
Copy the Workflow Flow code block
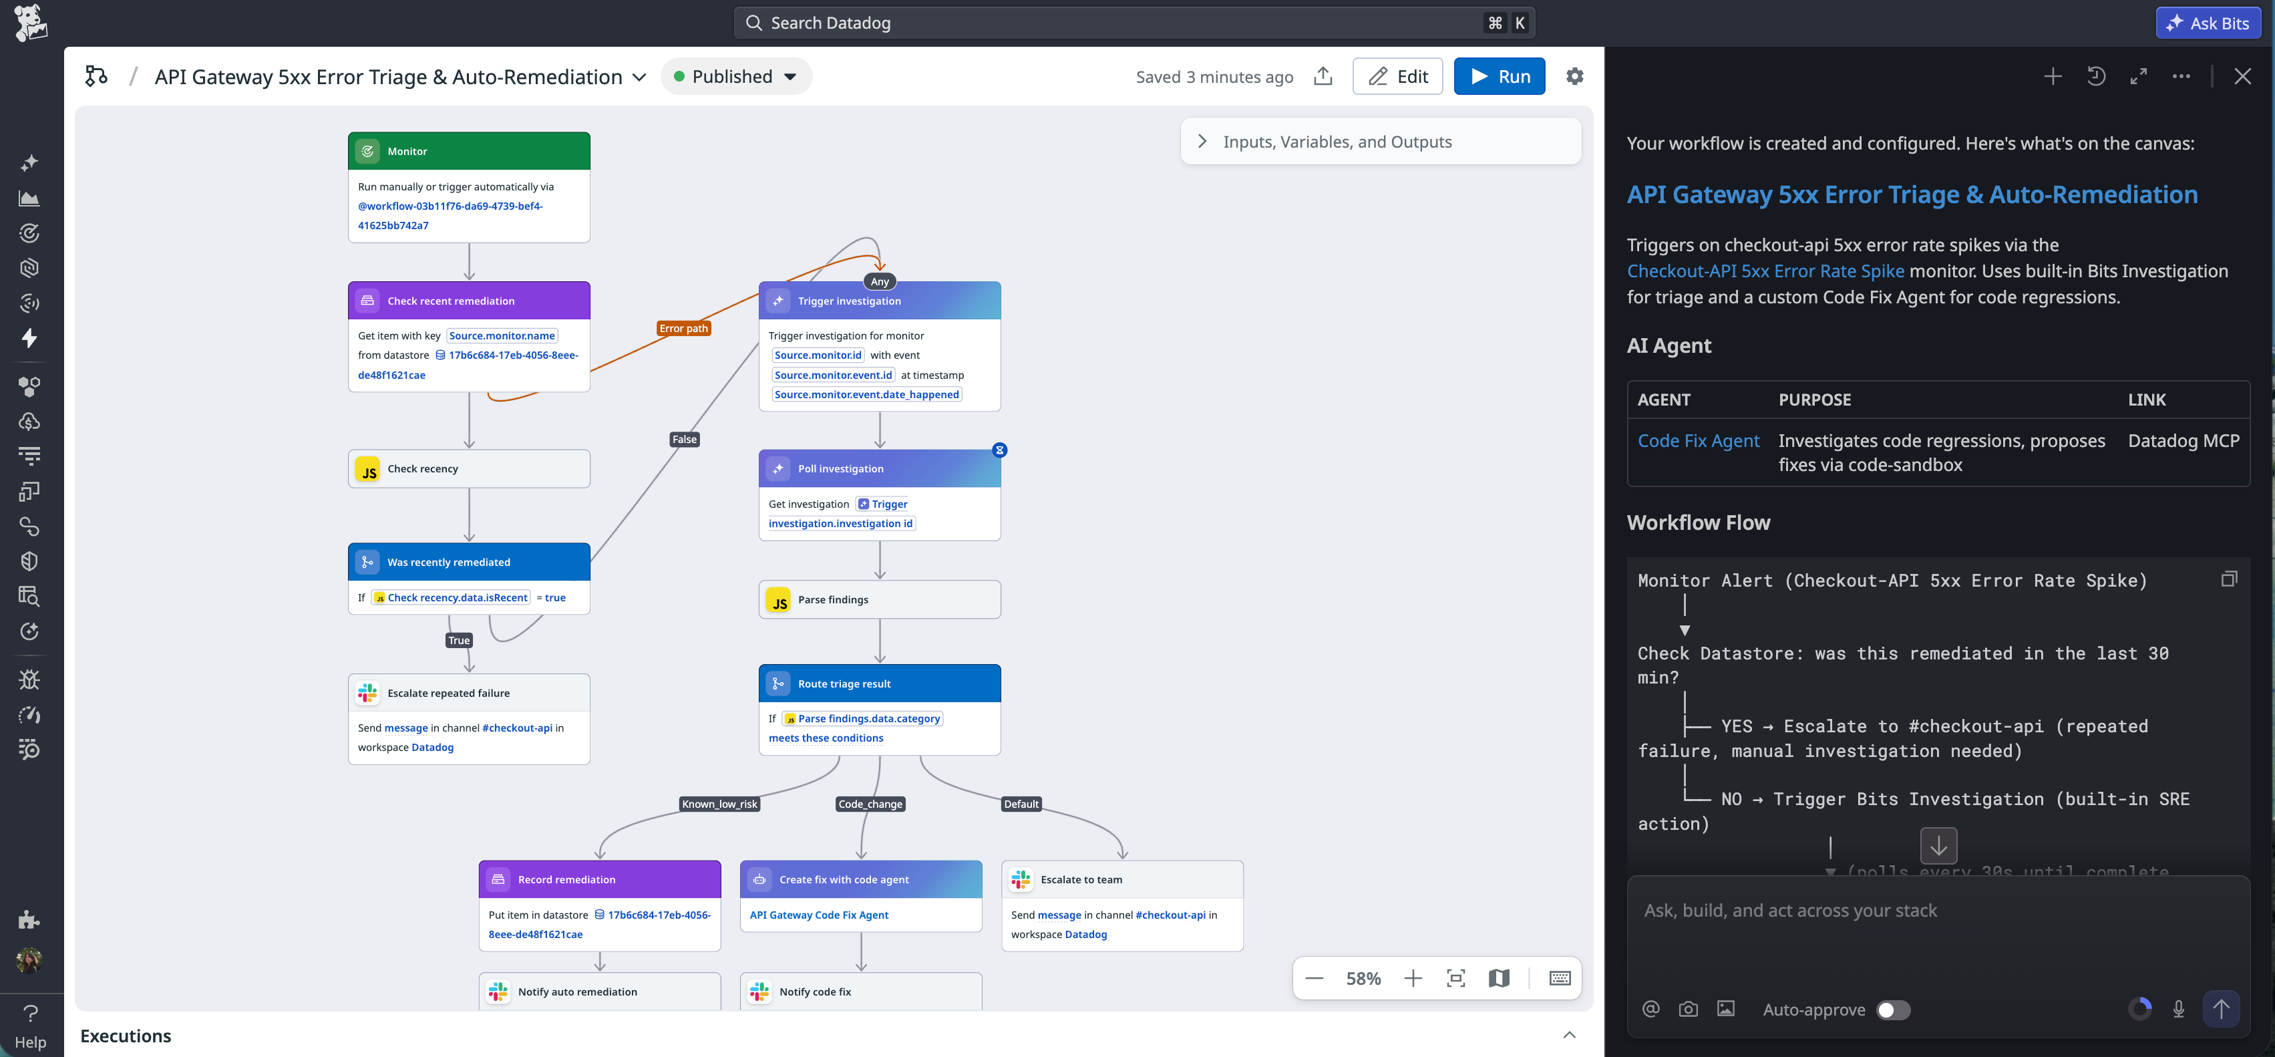tap(2229, 580)
